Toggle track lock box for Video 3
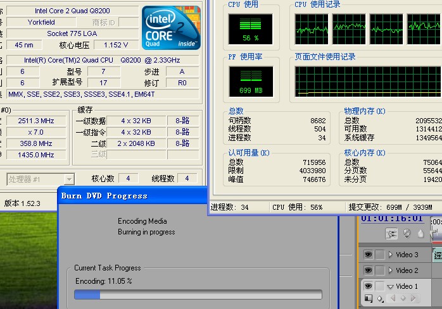Viewport: 442px width, 309px height. click(380, 255)
